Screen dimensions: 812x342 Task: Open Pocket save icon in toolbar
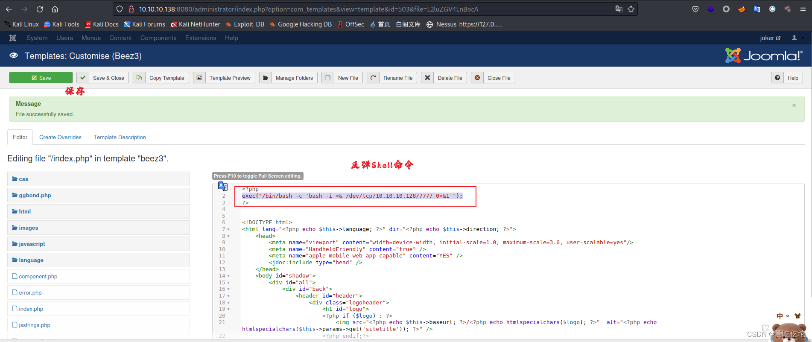tap(695, 9)
